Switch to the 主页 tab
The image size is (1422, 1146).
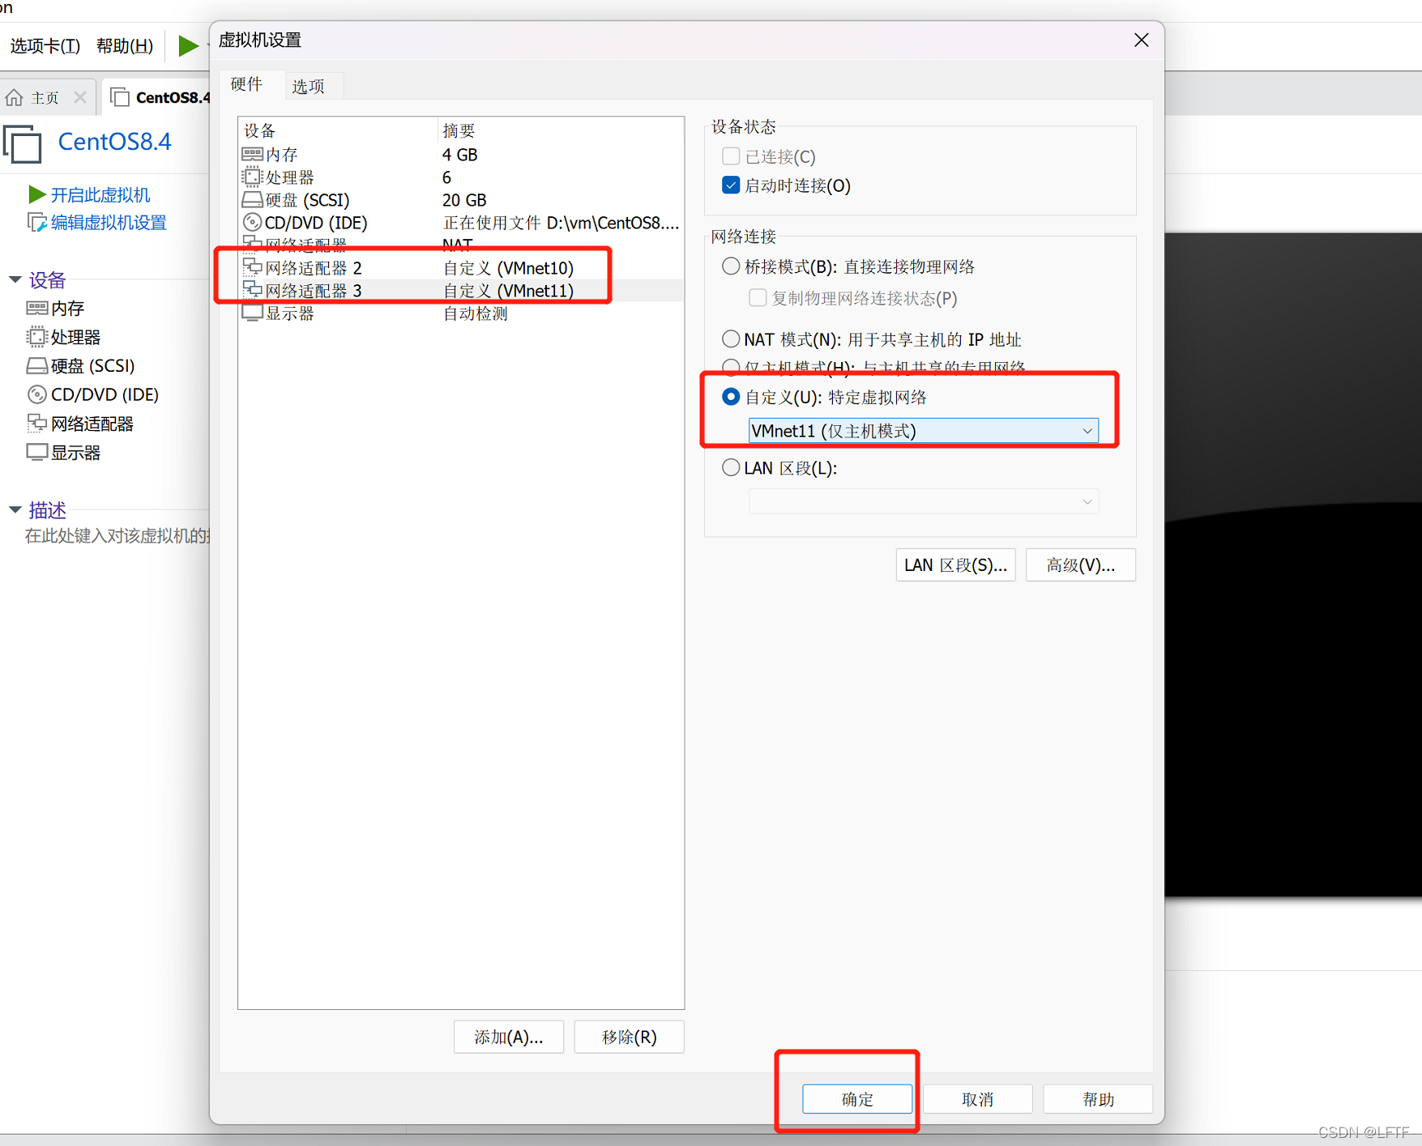(x=45, y=97)
